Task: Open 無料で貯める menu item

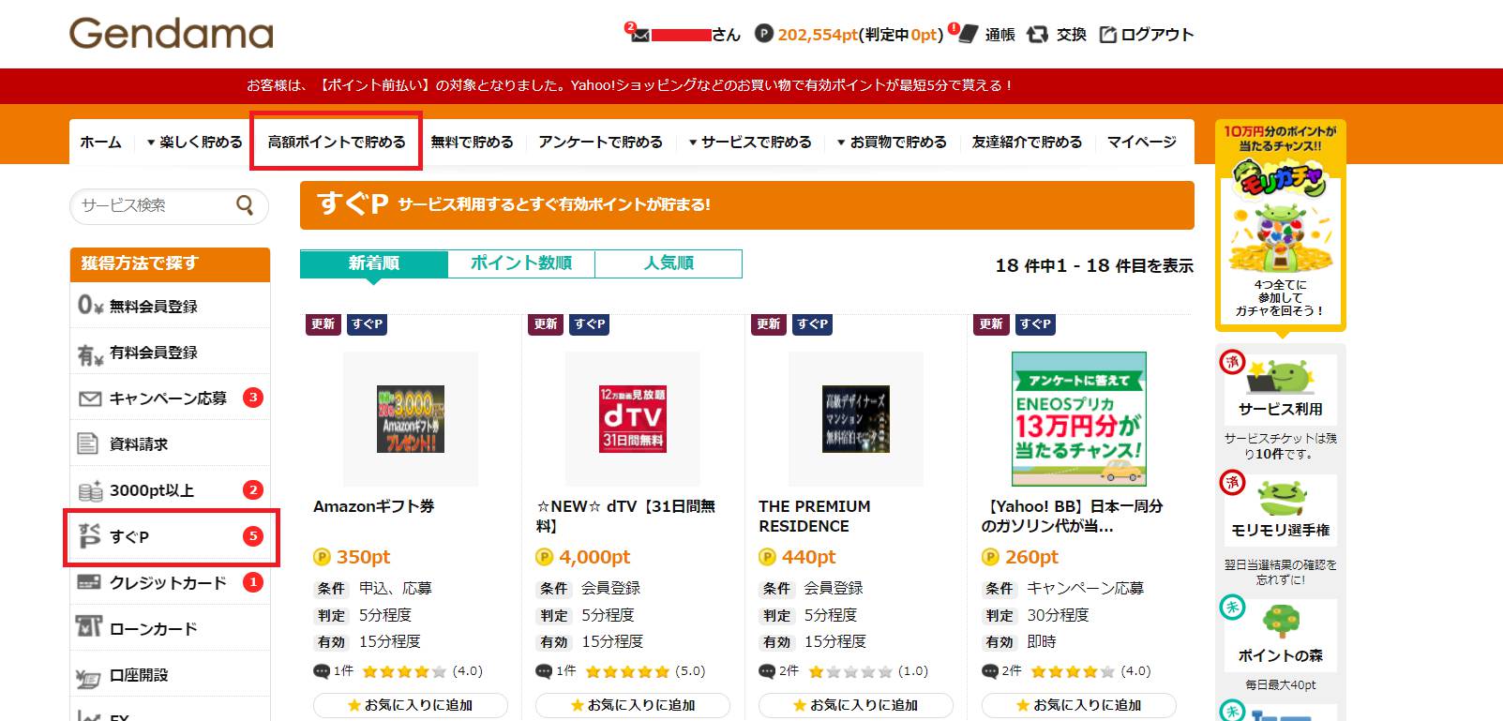Action: click(x=473, y=142)
